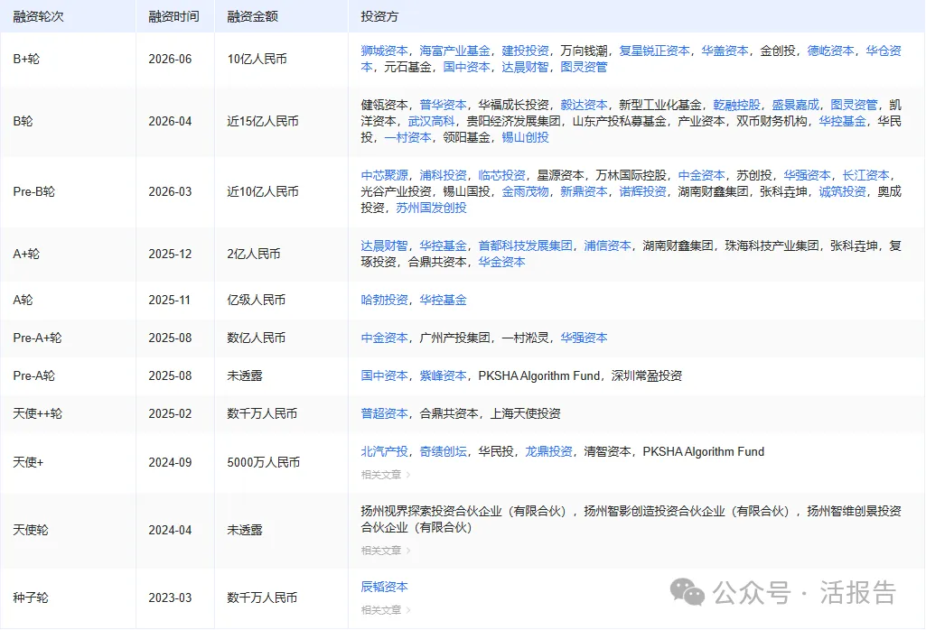Viewport: 926px width, 630px height.
Task: Open the 首都科技发展集团 link
Action: (525, 246)
